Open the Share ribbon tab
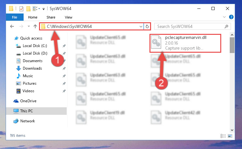Image resolution: width=242 pixels, height=149 pixels. click(x=51, y=17)
